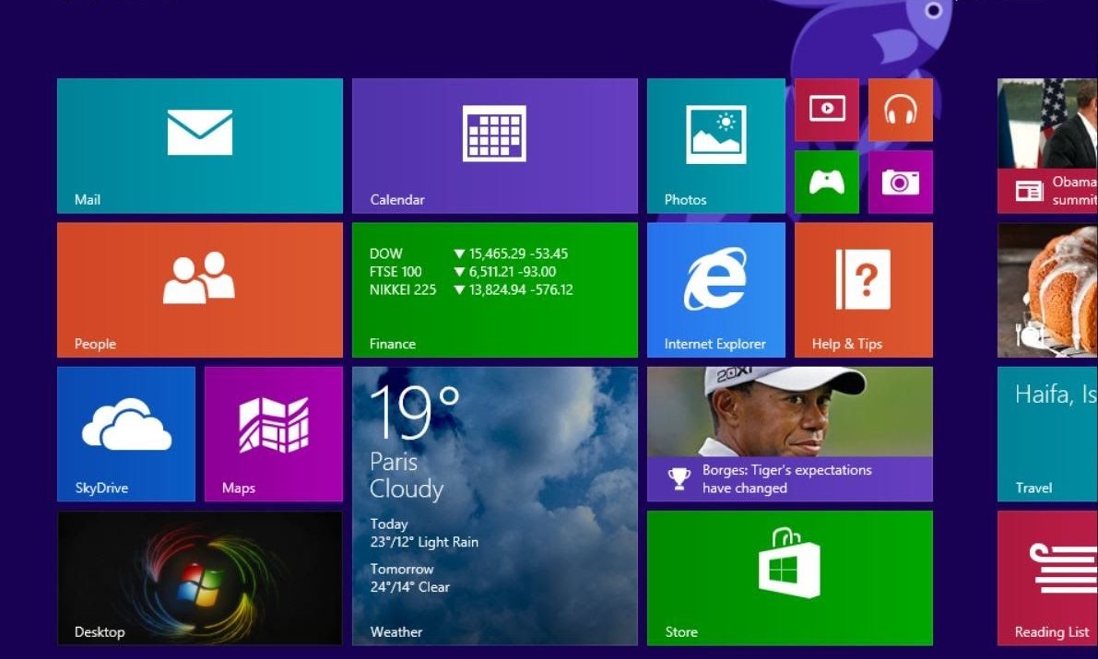Open SkyDrive cloud storage tile
The height and width of the screenshot is (659, 1098).
coord(126,434)
